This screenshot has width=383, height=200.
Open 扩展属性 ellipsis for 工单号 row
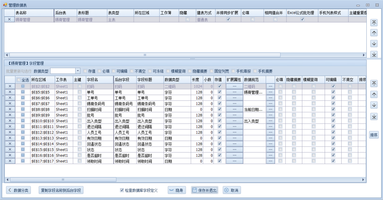[x=234, y=98]
